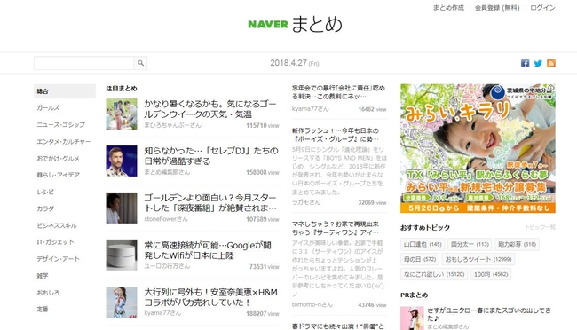This screenshot has height=330, width=577.
Task: Open the セレブDJ article thumbnail
Action: [x=122, y=161]
